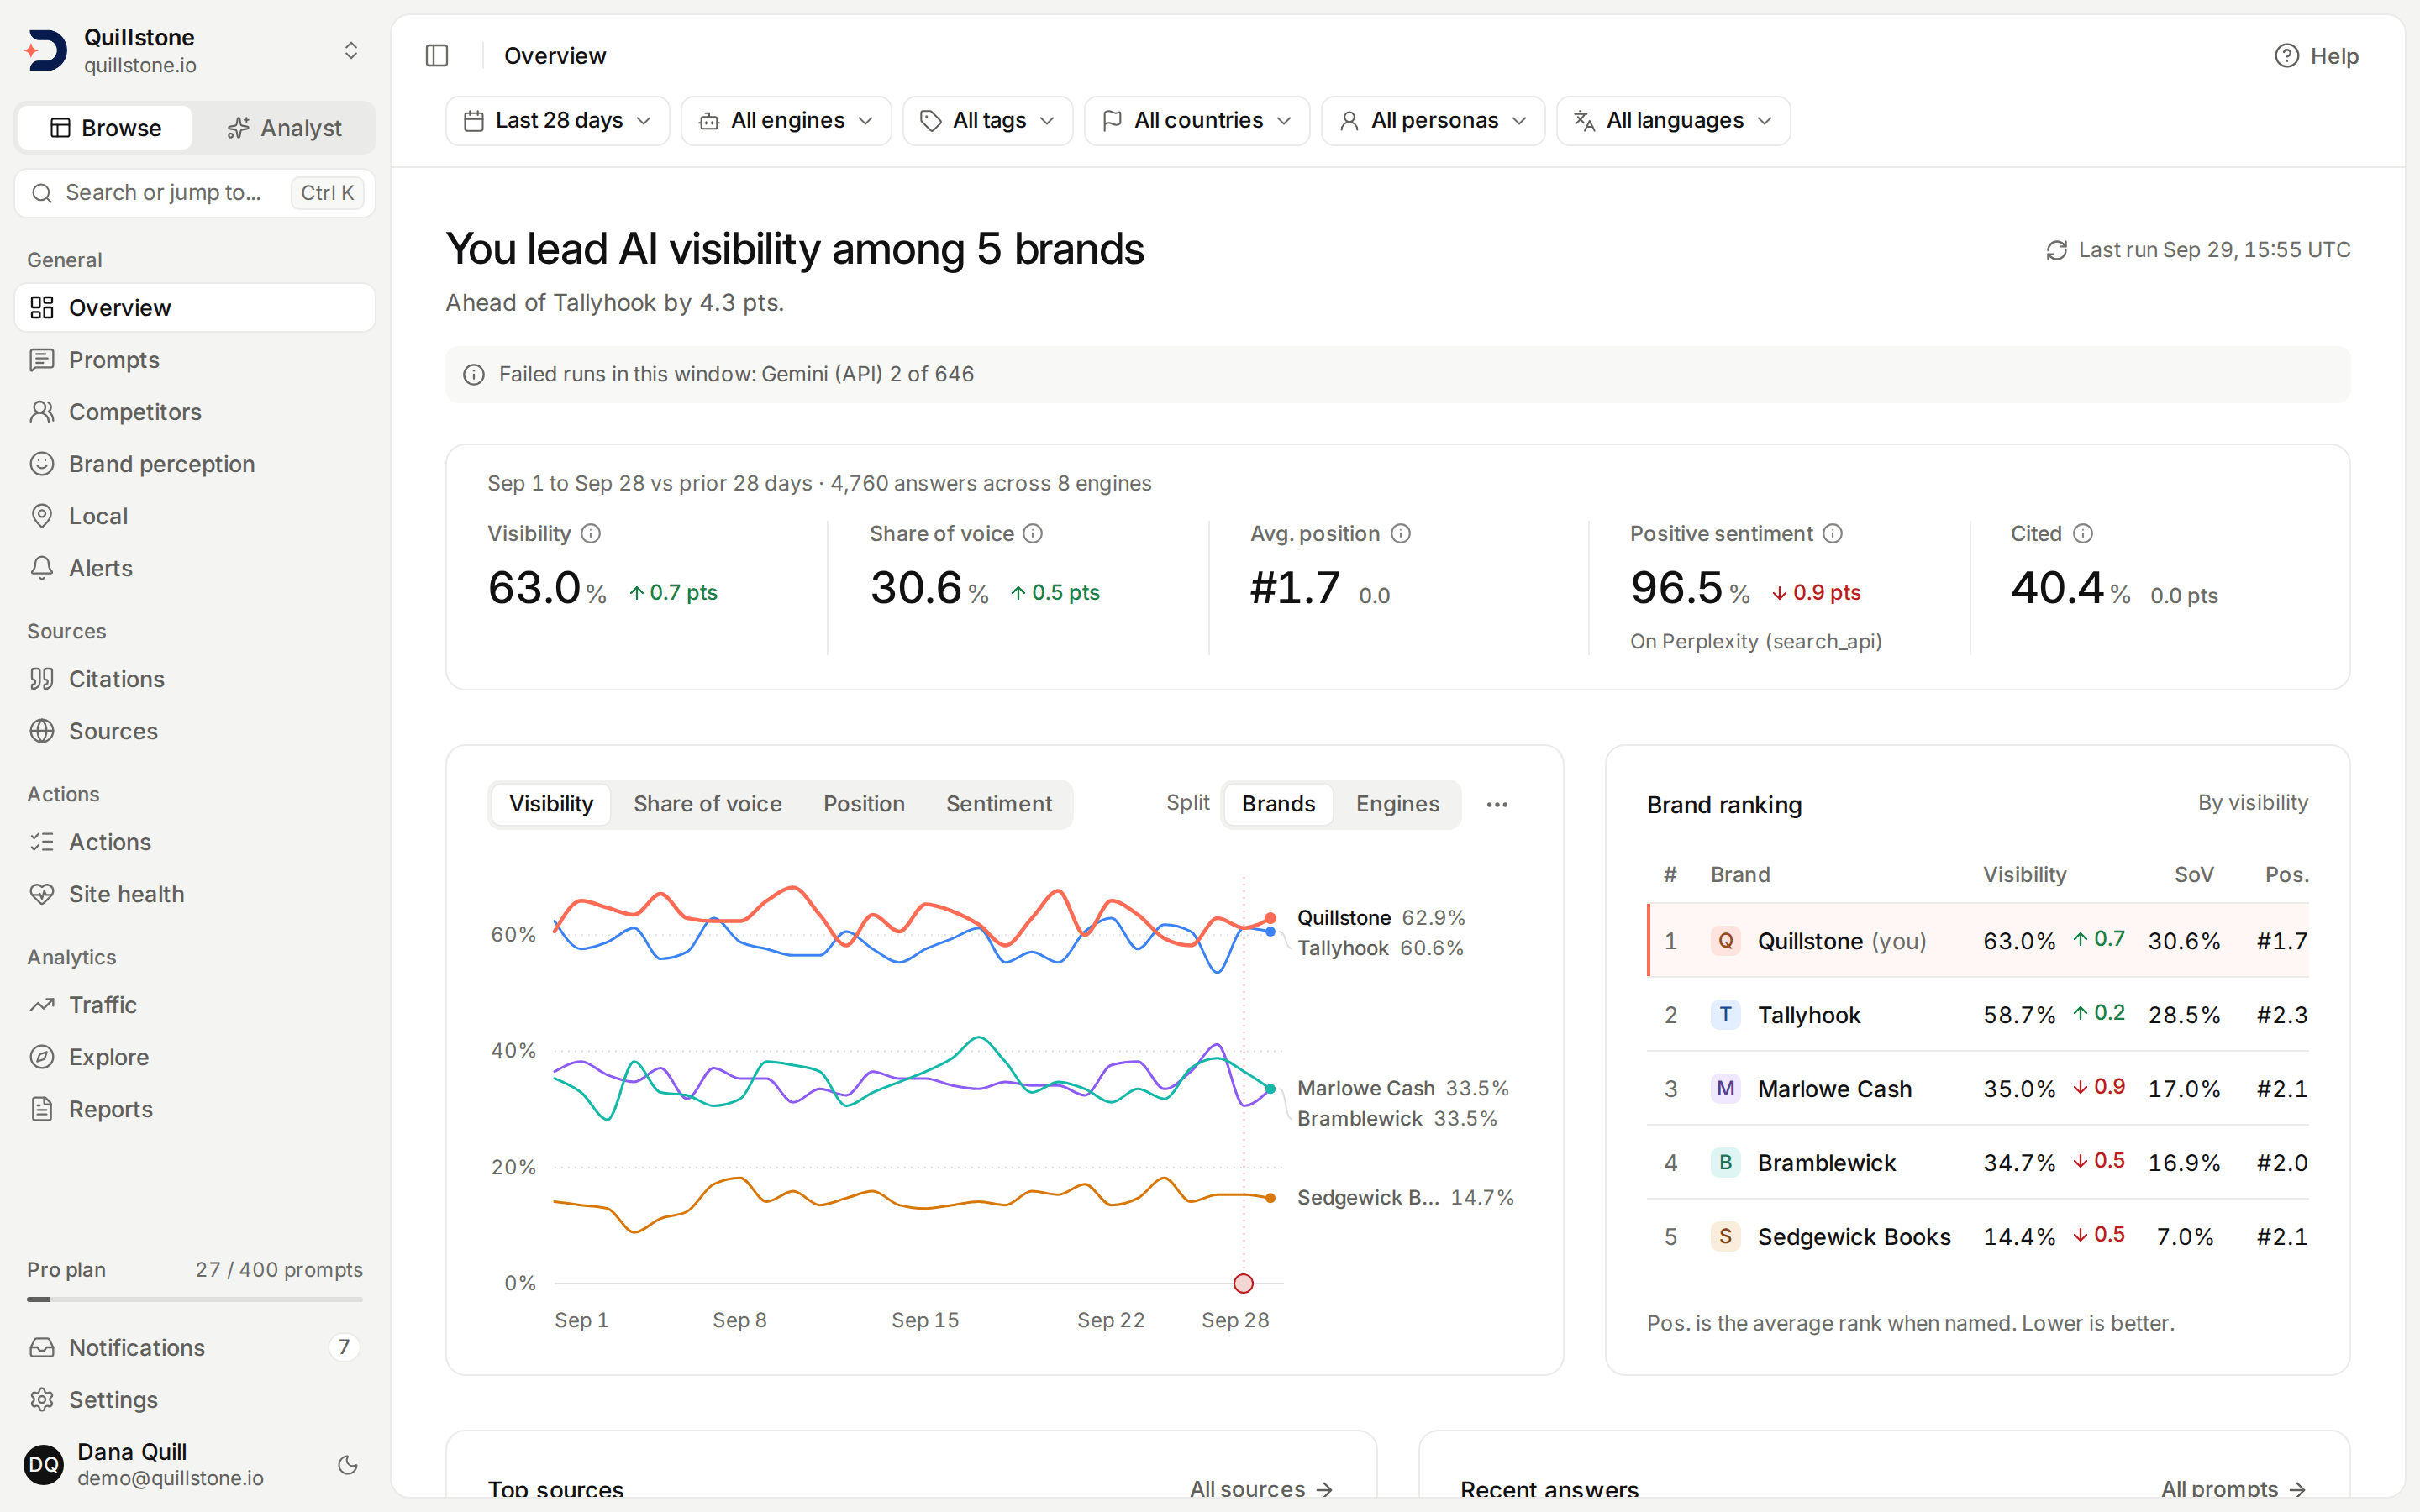Click the Help question mark icon

[2286, 56]
